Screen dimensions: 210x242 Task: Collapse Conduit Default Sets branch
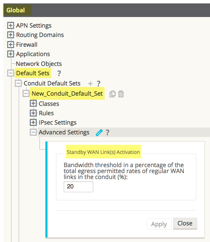[18, 83]
